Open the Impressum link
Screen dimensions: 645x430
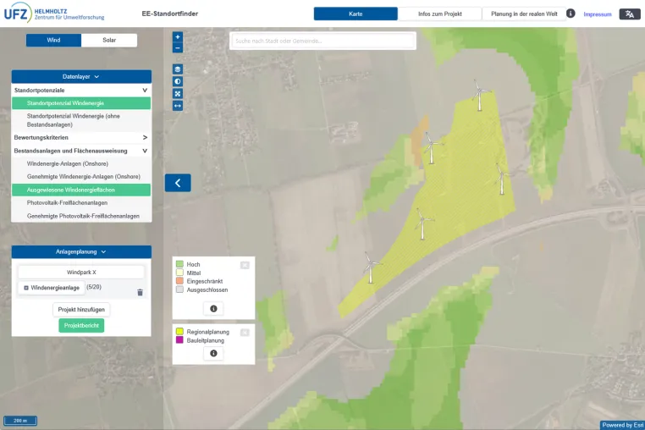pos(598,14)
